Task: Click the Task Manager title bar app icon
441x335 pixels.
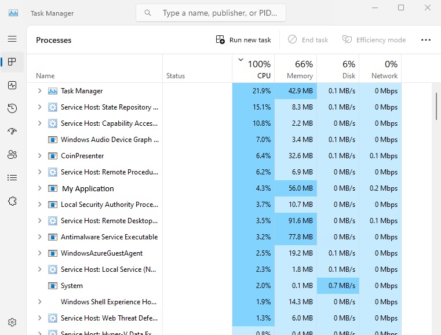Action: [13, 13]
